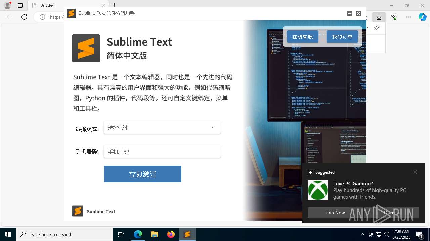The width and height of the screenshot is (430, 241).
Task: Open Edge Settings and more menu
Action: (x=408, y=17)
